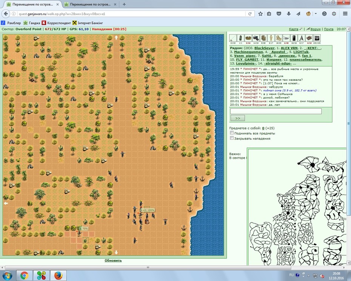The image size is (351, 281).
Task: Click the vertical page scrollbar
Action: (348, 123)
